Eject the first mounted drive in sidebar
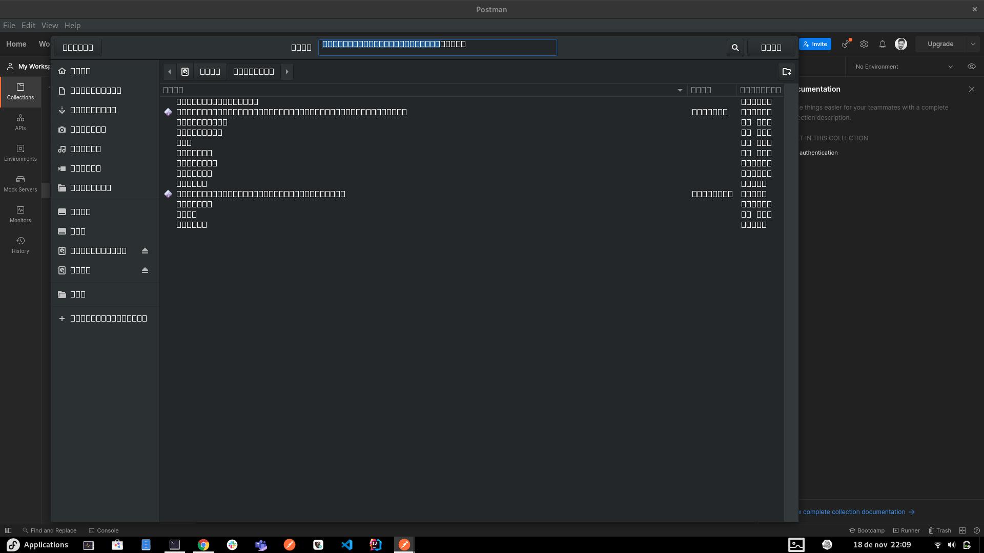This screenshot has height=553, width=984. (x=145, y=251)
